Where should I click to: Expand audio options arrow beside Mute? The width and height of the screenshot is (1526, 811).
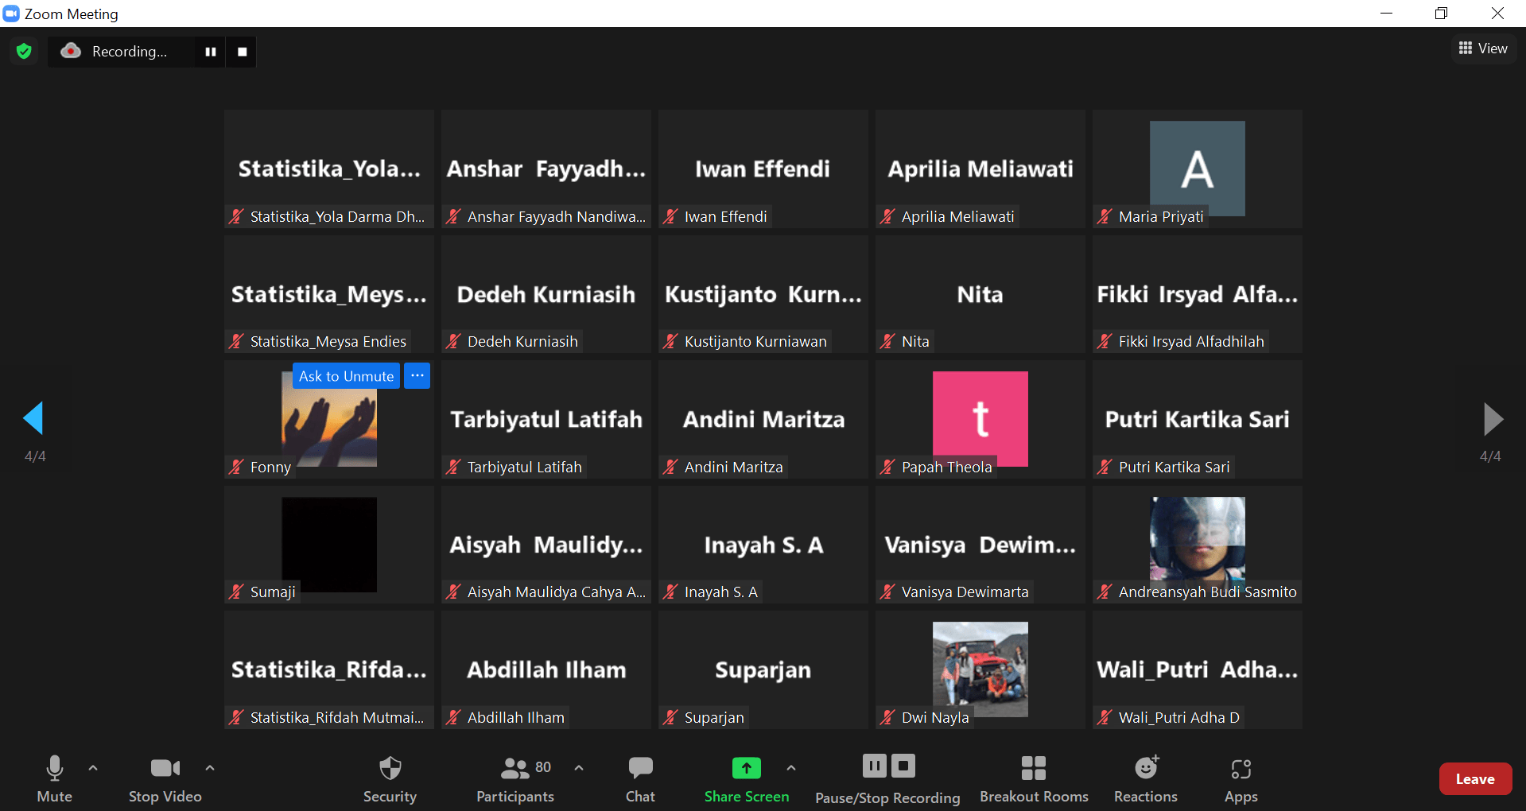pos(93,768)
